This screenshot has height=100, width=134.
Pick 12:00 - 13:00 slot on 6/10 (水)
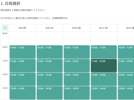[77, 79]
